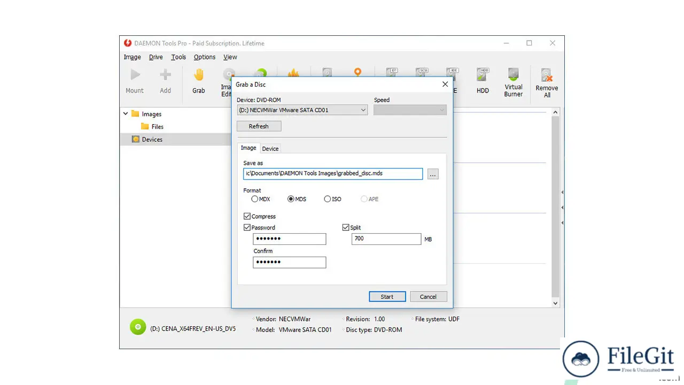The image size is (684, 385).
Task: Click the Password input field
Action: click(289, 238)
